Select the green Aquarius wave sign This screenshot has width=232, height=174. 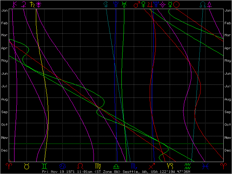187,166
